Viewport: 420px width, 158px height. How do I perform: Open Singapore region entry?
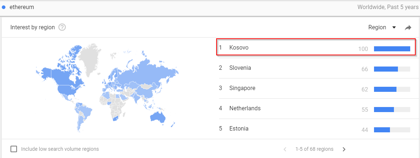pos(315,89)
